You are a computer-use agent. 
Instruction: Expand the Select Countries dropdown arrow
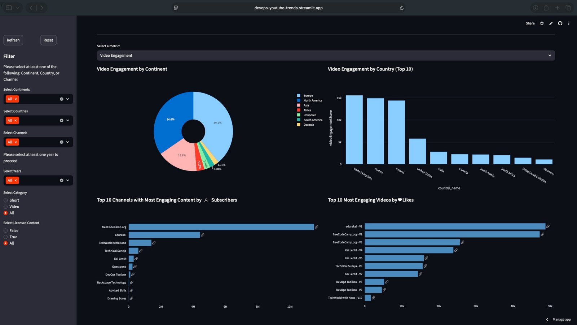click(x=67, y=121)
